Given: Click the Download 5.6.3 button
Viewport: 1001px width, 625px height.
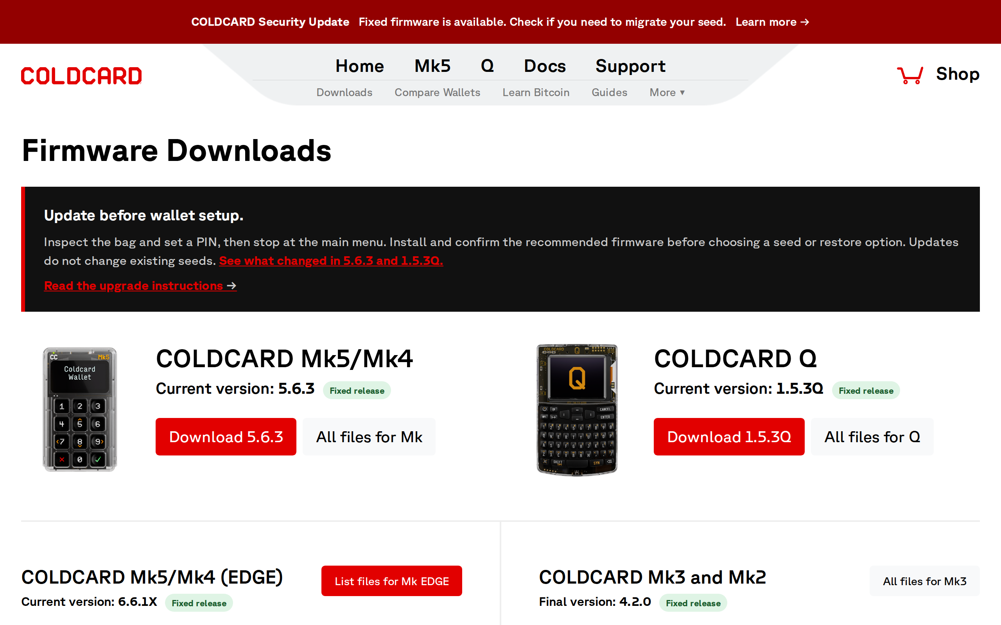Looking at the screenshot, I should [x=226, y=436].
